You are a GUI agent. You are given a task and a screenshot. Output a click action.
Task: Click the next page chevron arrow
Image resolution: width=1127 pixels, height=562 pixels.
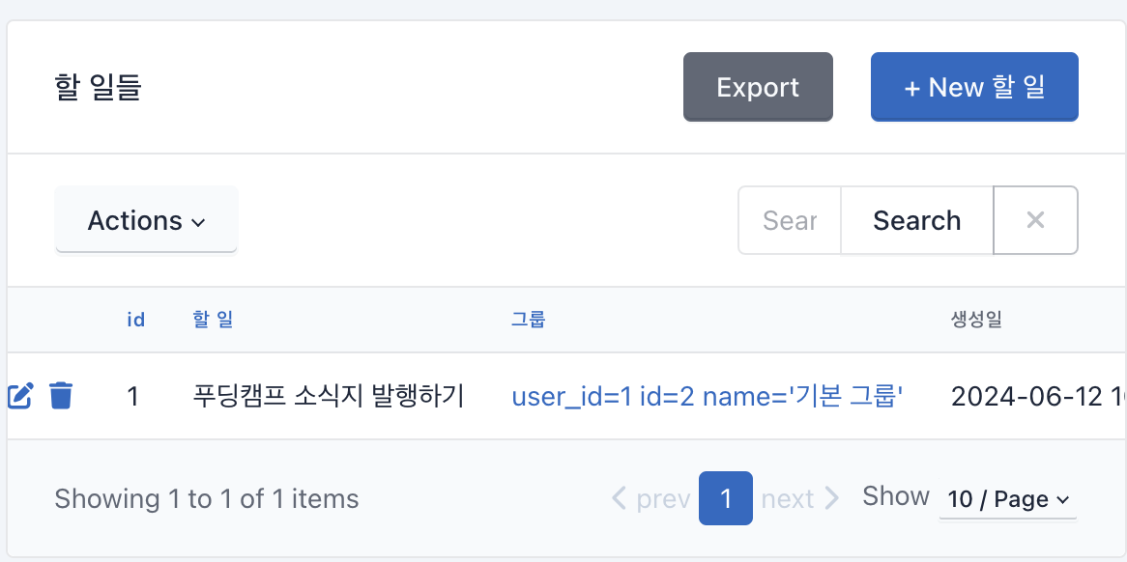click(831, 498)
